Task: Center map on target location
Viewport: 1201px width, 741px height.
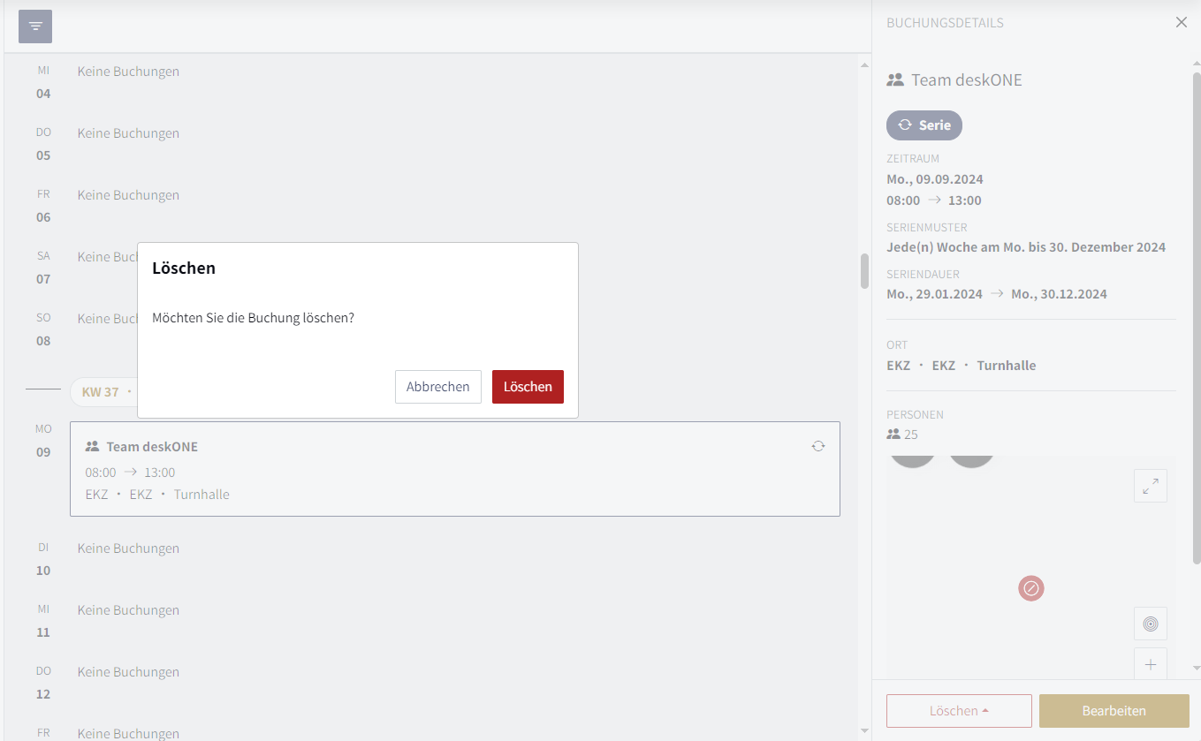Action: click(x=1151, y=624)
